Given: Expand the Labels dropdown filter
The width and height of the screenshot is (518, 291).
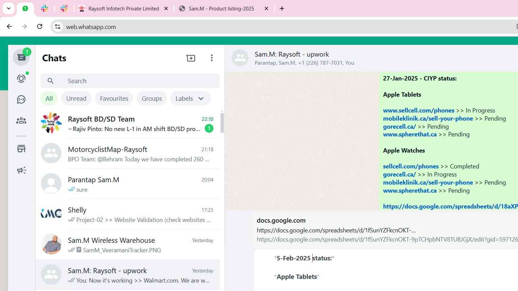Looking at the screenshot, I should coord(190,98).
